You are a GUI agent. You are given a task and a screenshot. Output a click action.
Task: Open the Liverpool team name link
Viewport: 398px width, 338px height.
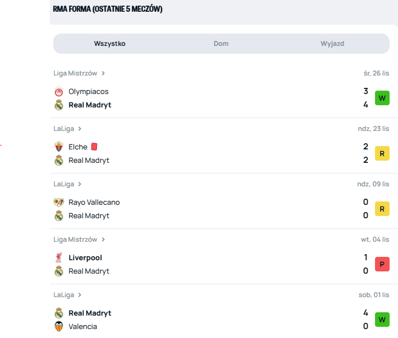click(x=85, y=258)
